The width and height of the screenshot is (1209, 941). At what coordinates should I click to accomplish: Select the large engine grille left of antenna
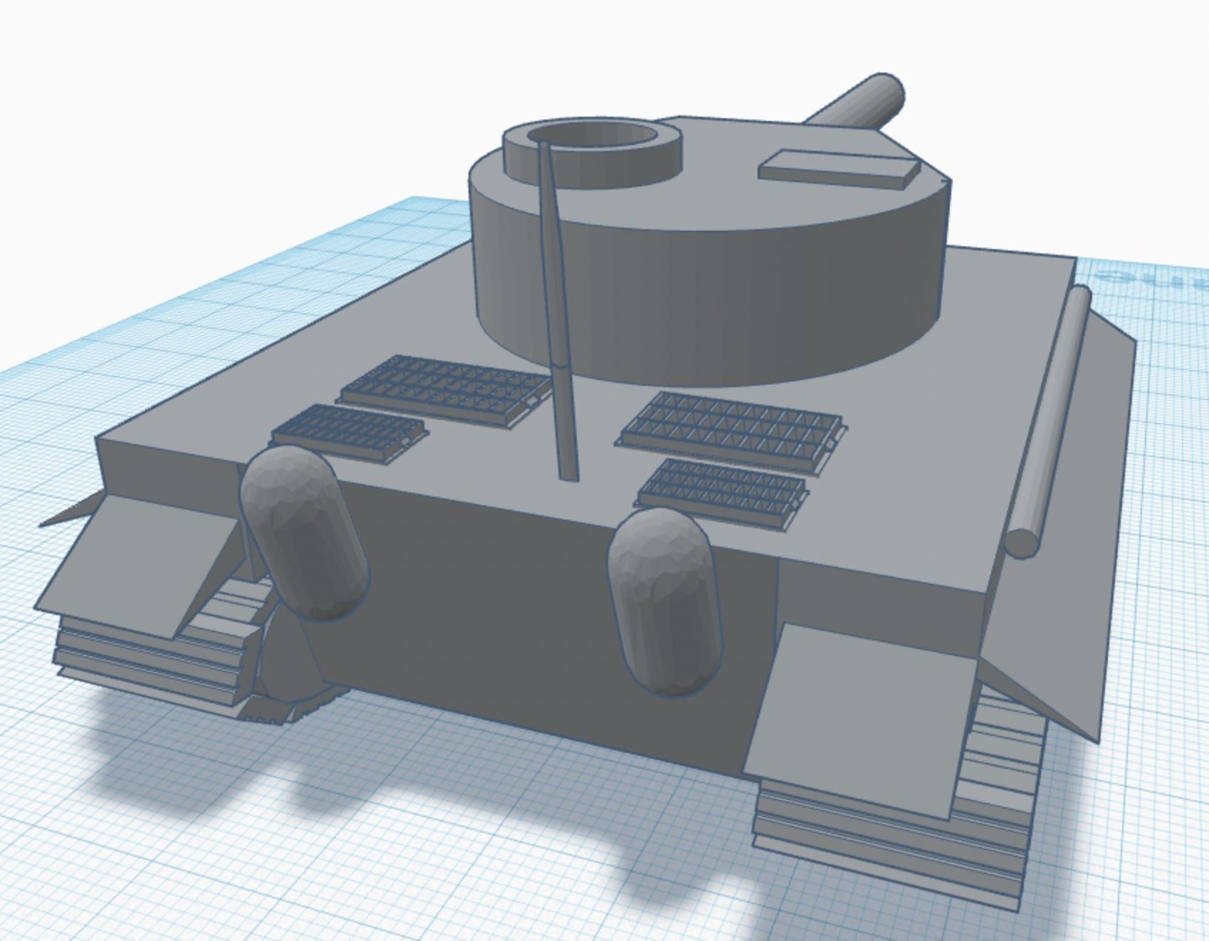point(445,390)
